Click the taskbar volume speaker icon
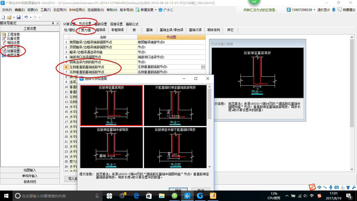 pos(306,196)
